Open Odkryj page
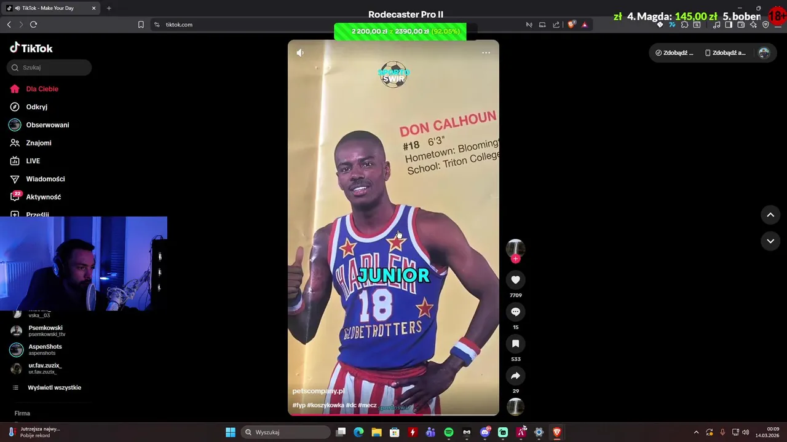Screen dimensions: 787x442 (29, 107)
